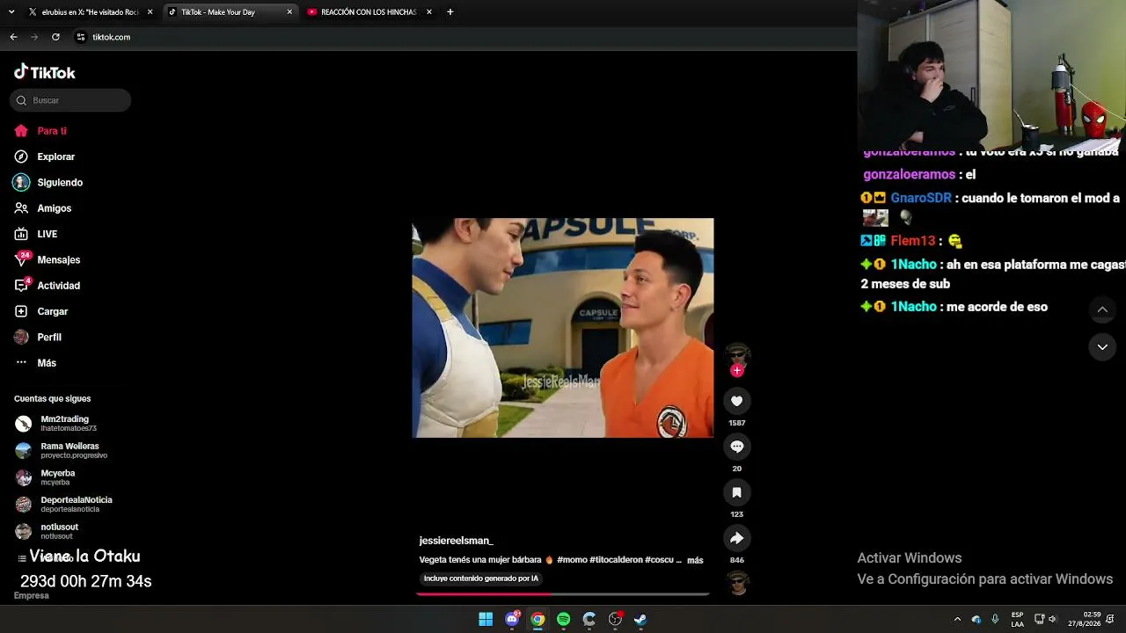Open Spotify from the taskbar
Viewport: 1126px width, 633px height.
pos(564,620)
